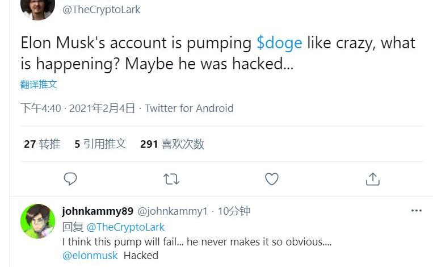Click johnkammy89's avatar image
This screenshot has width=433, height=267.
point(37,221)
